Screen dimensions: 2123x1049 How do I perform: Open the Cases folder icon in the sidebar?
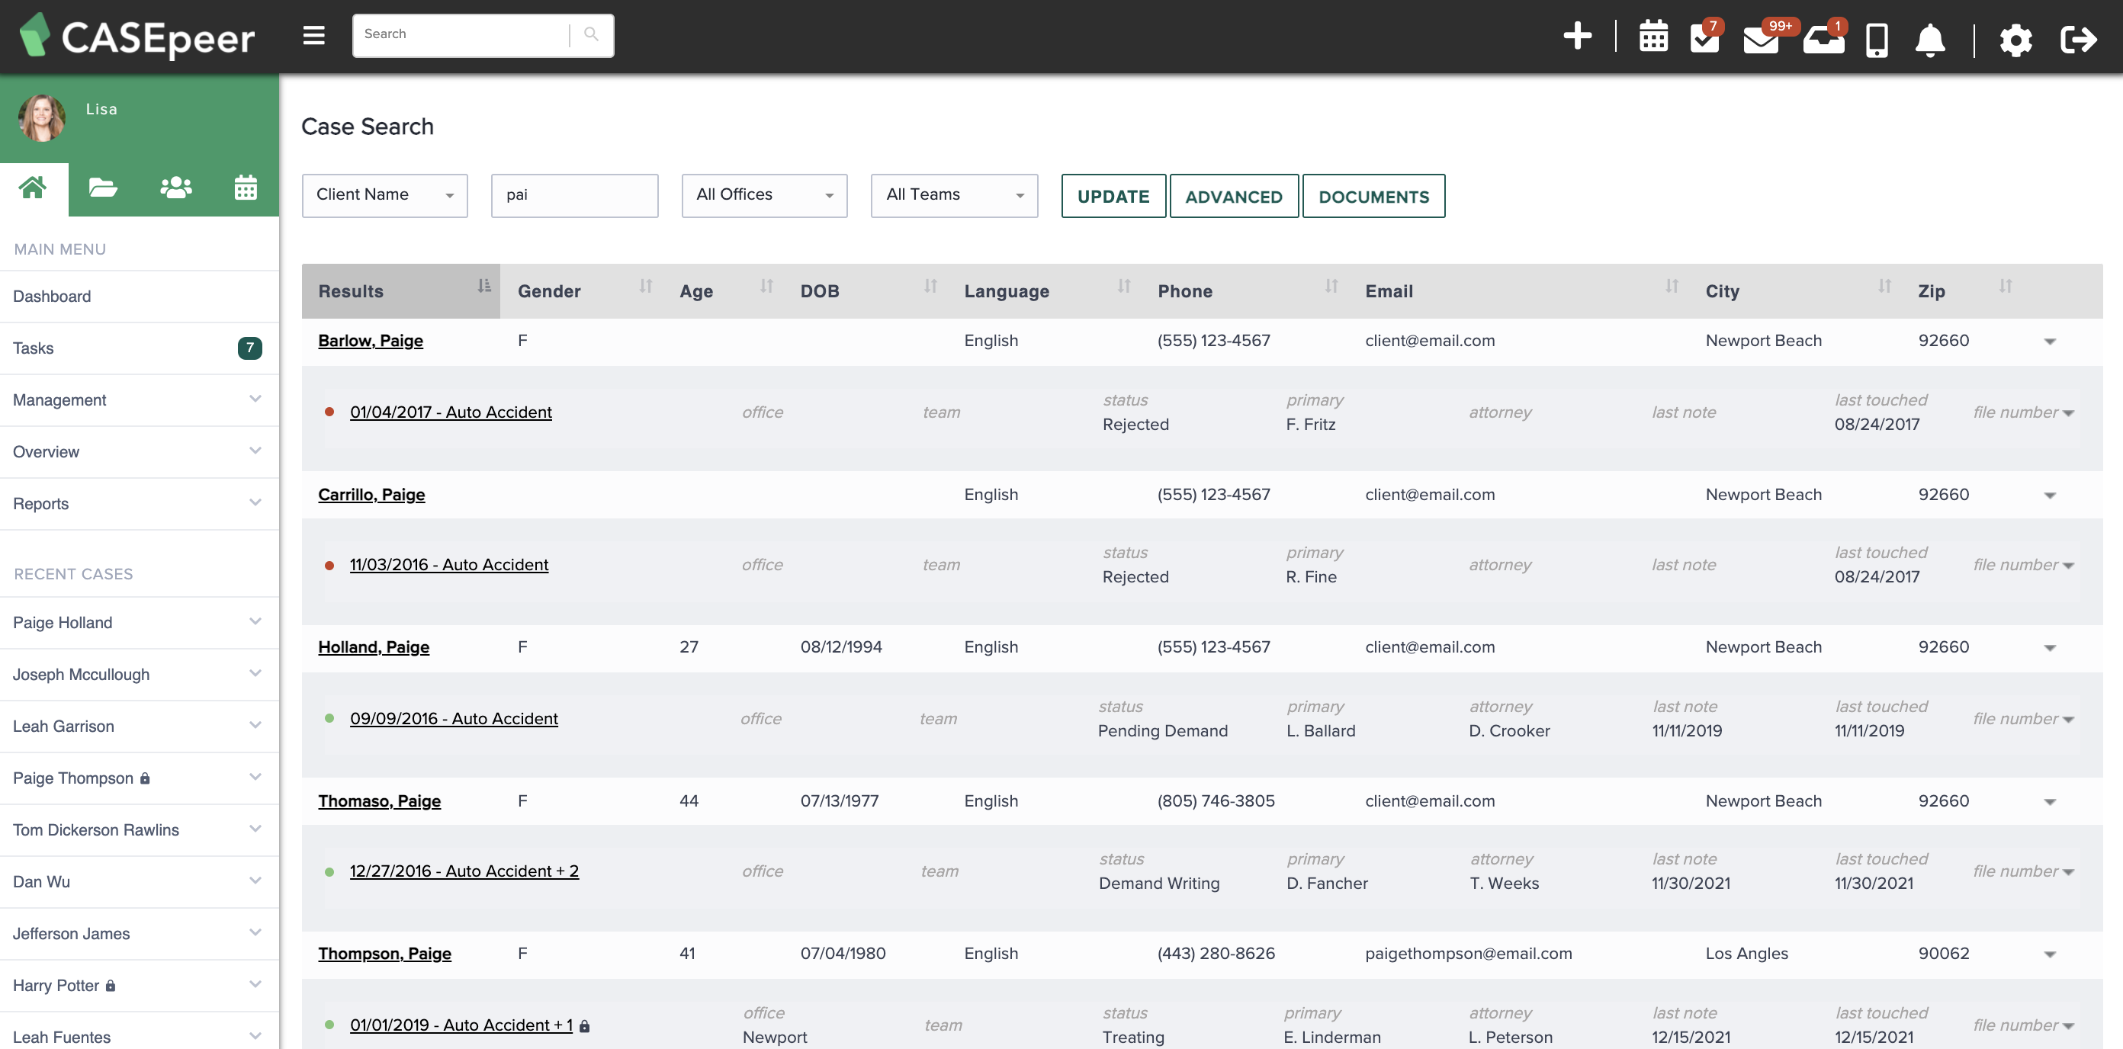point(102,188)
